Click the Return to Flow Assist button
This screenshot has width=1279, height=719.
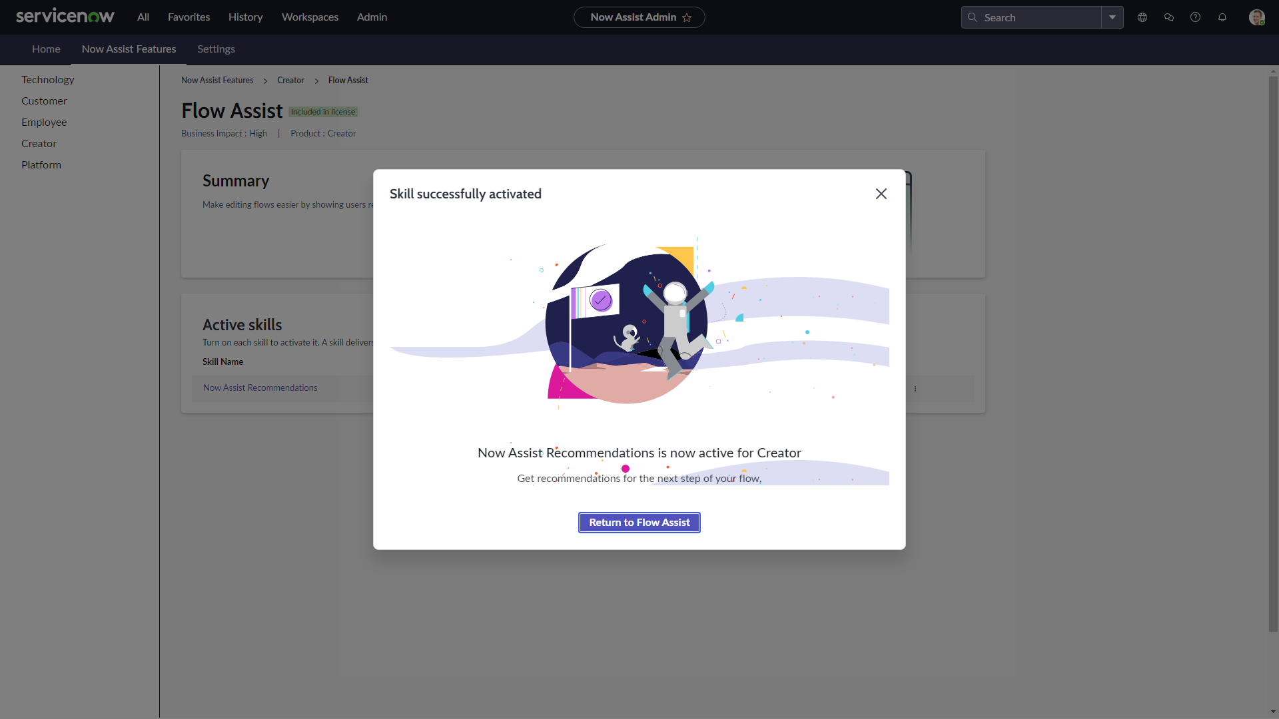point(639,523)
